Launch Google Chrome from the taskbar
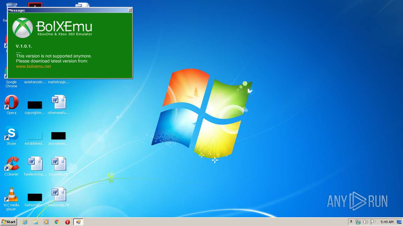This screenshot has width=403, height=226. tap(57, 222)
